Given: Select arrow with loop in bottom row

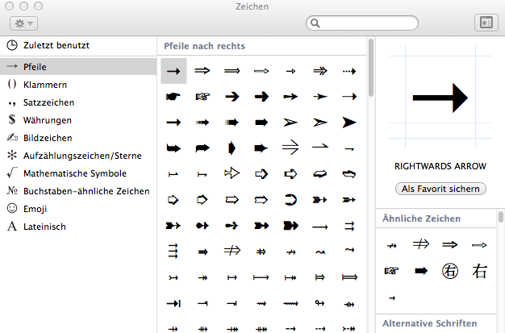Looking at the screenshot, I should (319, 302).
